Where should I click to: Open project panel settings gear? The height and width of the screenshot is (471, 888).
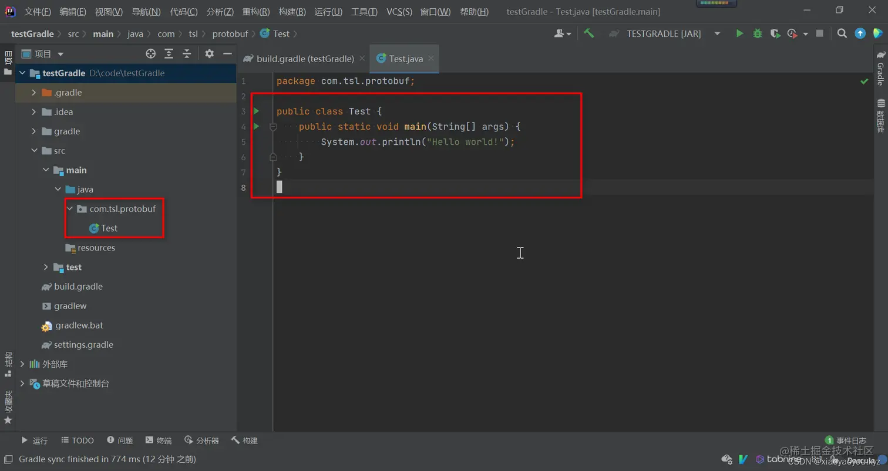coord(210,54)
